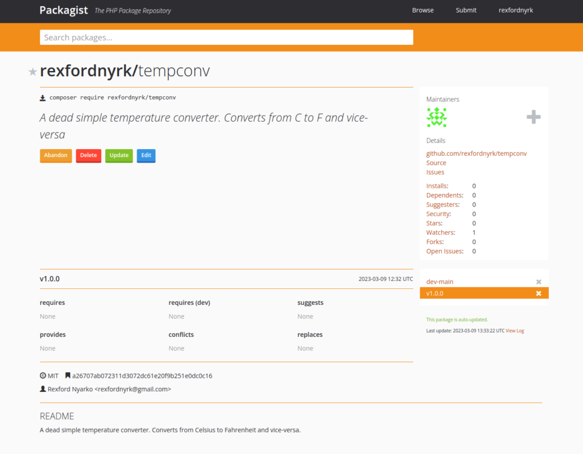Click the 'requires (dev)' heading
The width and height of the screenshot is (583, 454).
(x=189, y=303)
